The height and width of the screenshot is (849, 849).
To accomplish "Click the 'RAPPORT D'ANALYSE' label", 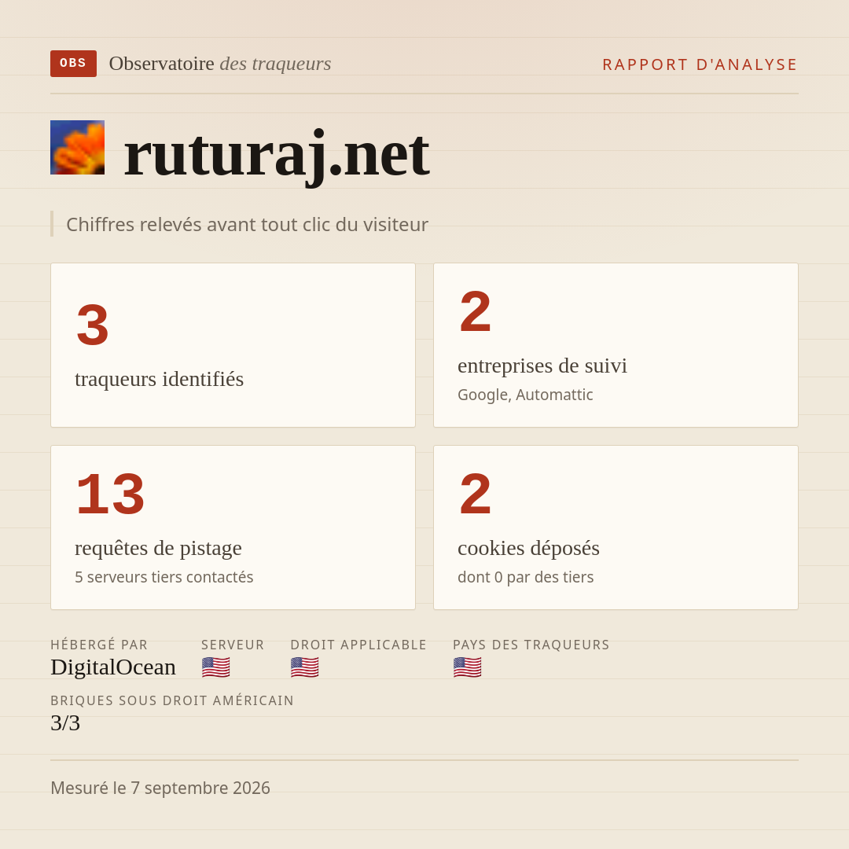I will (x=700, y=64).
